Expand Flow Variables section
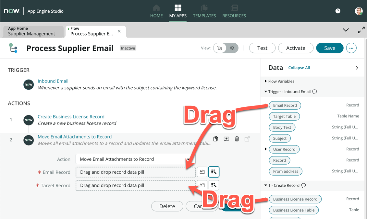Viewport: 367px width, 219px height. (x=266, y=81)
